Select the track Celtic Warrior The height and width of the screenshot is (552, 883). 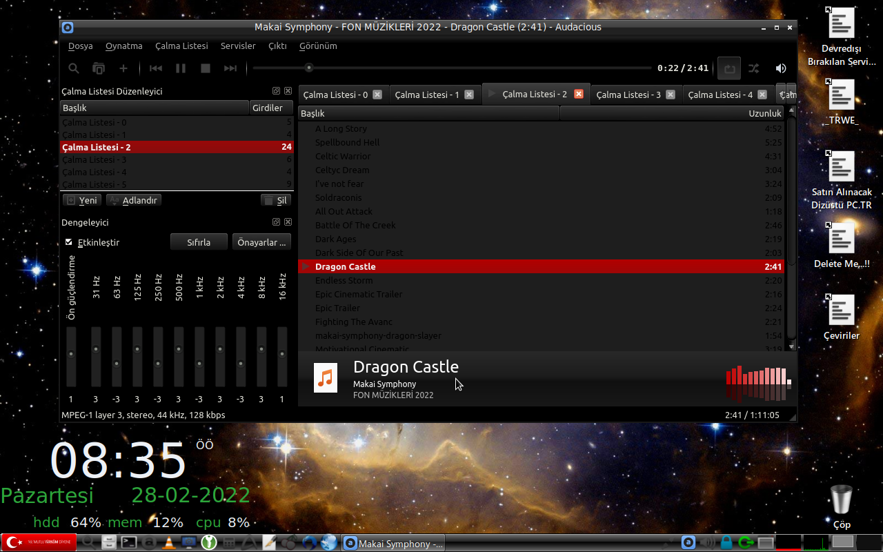coord(542,156)
